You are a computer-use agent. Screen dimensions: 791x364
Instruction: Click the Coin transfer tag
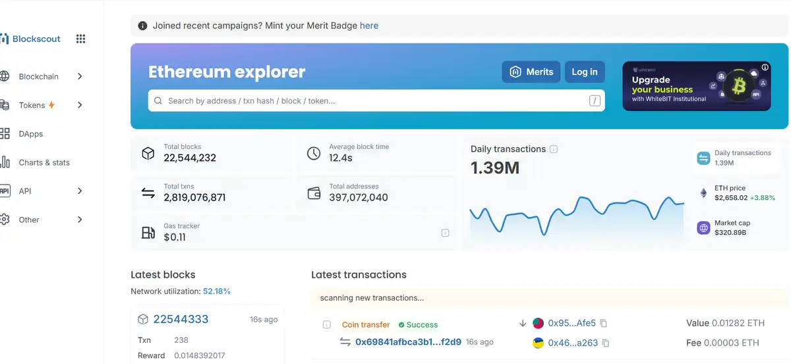(x=365, y=324)
